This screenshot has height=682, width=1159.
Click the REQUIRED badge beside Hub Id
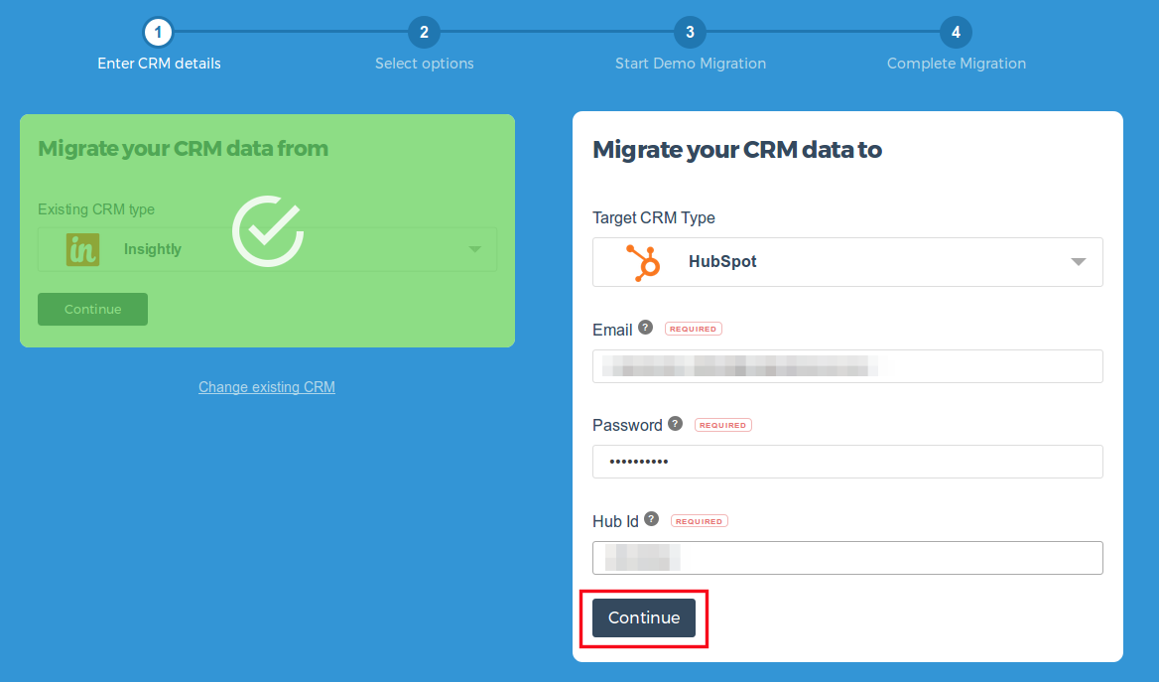point(700,521)
